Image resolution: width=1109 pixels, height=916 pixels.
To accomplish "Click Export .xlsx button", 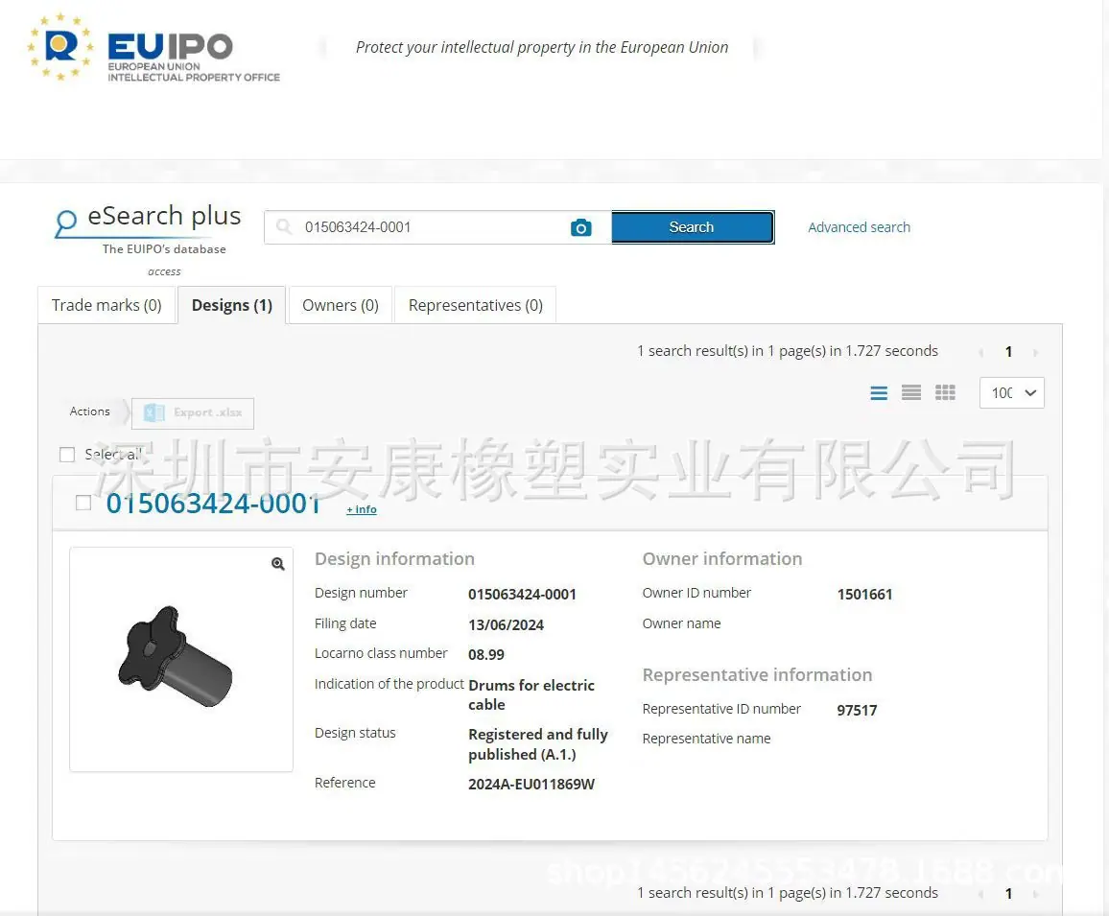I will coord(193,413).
